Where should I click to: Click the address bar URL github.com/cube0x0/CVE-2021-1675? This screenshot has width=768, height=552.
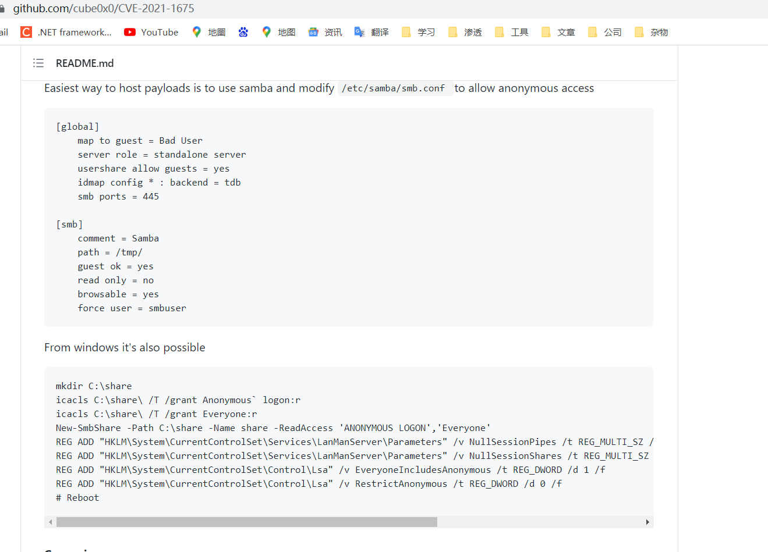coord(104,8)
